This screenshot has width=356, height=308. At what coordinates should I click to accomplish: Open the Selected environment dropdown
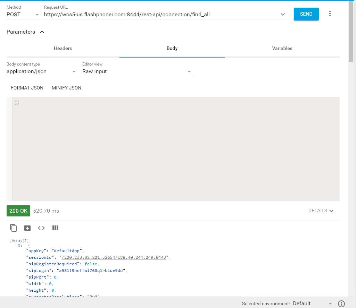(312, 303)
